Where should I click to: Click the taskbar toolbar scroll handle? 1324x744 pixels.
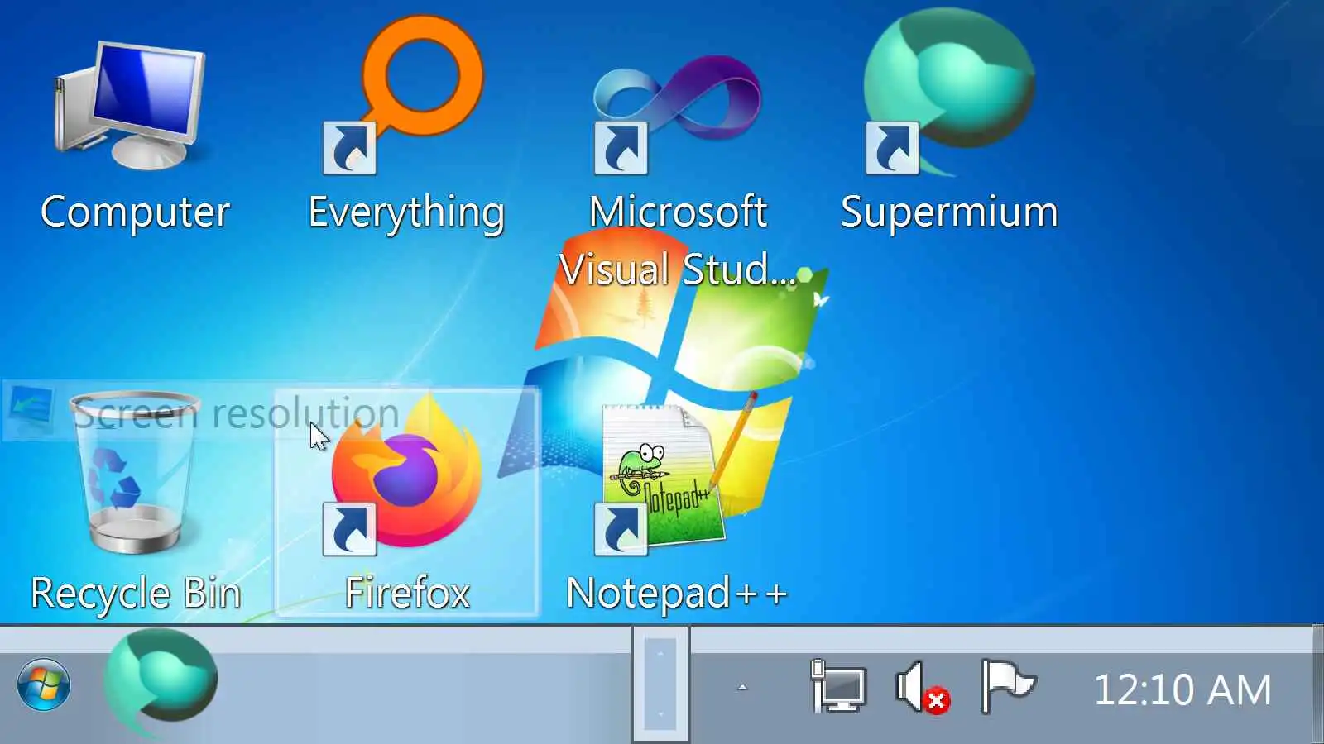coord(660,684)
